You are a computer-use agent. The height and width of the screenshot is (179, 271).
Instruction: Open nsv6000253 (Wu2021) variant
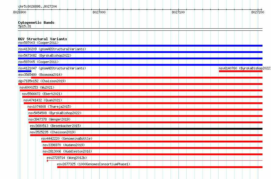tap(37, 87)
